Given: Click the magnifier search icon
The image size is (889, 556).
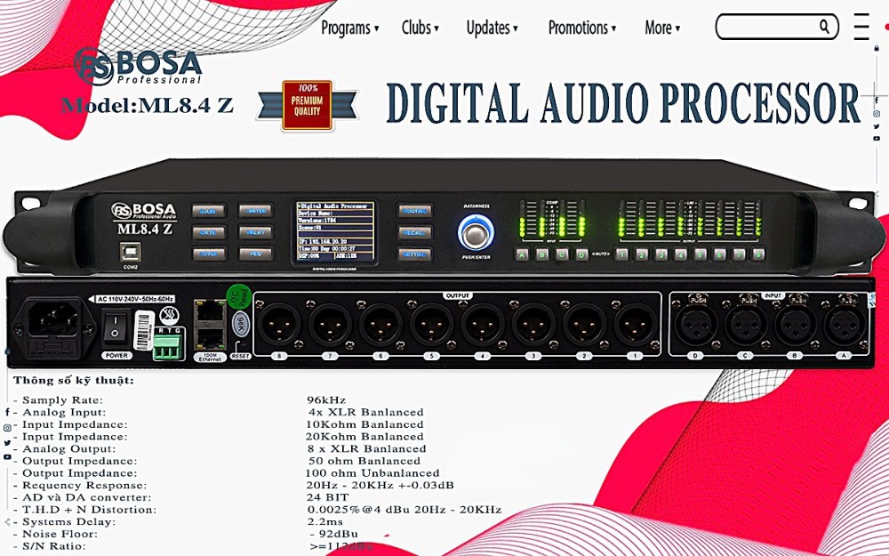Looking at the screenshot, I should [824, 26].
